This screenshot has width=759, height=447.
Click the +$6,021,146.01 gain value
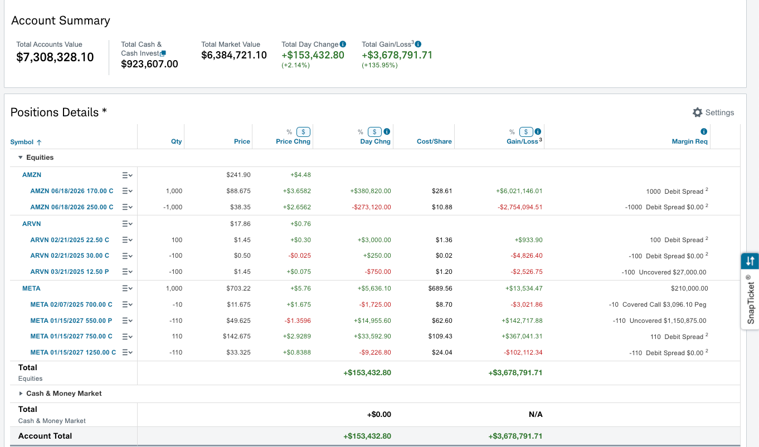point(519,191)
